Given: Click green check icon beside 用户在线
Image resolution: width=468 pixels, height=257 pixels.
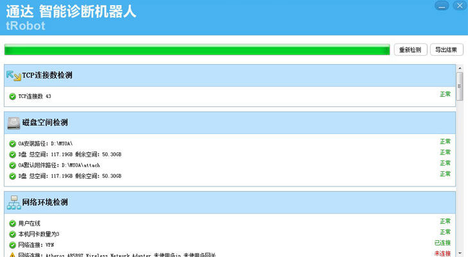Looking at the screenshot, I should (x=13, y=224).
